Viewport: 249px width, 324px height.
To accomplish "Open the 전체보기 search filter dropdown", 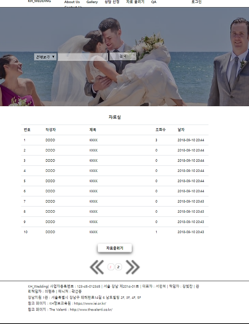I will pyautogui.click(x=45, y=57).
